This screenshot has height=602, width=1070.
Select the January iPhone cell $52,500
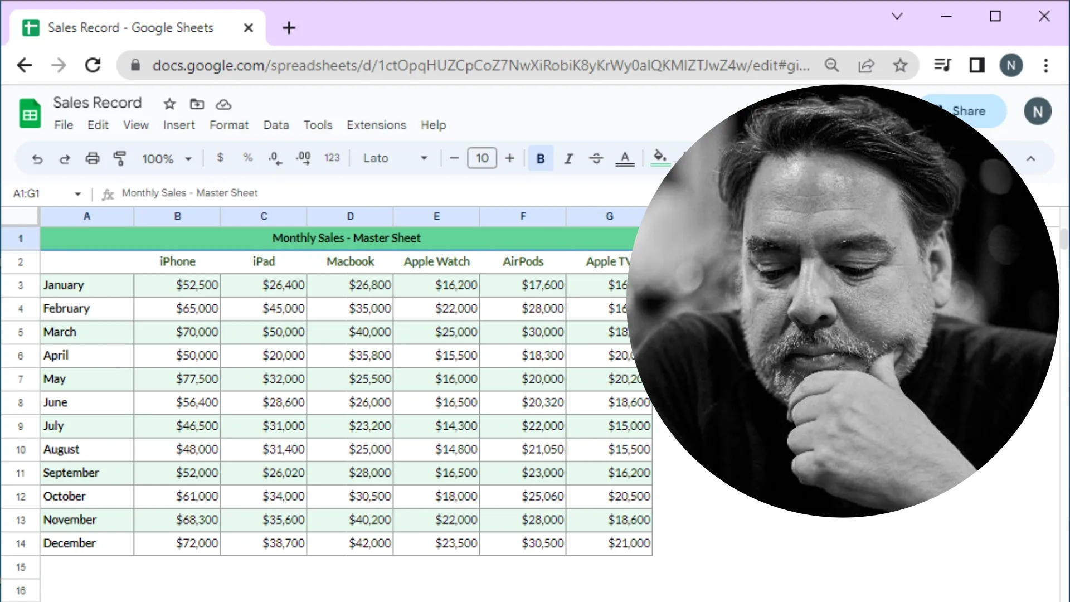(x=177, y=285)
